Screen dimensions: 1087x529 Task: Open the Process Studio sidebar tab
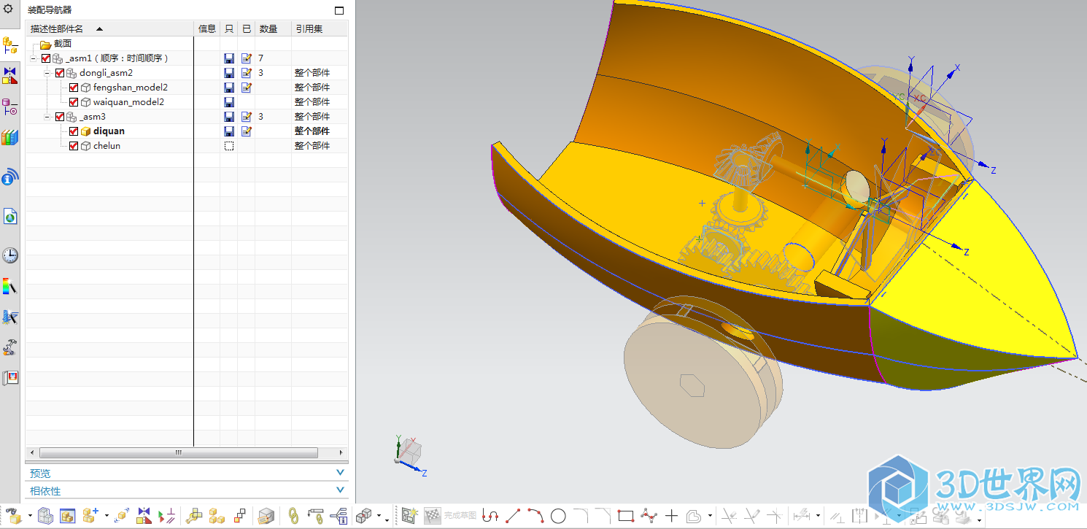10,317
